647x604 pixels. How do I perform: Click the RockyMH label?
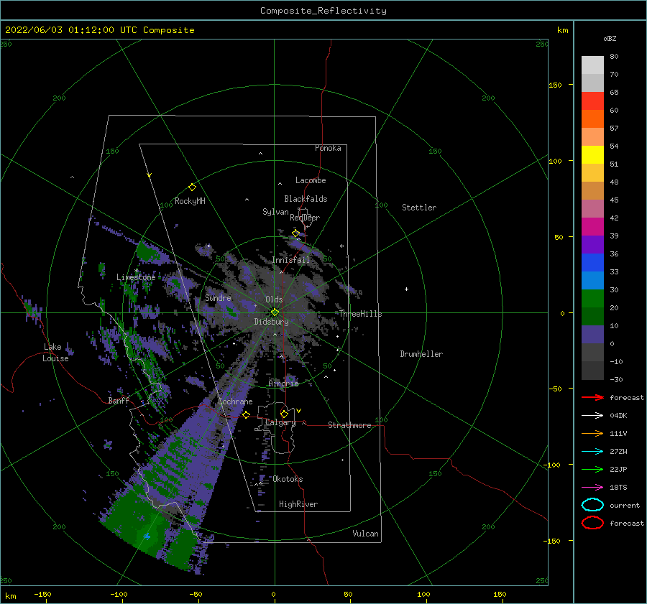click(x=190, y=201)
